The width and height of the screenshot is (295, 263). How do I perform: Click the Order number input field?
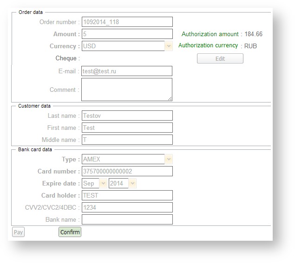[127, 22]
